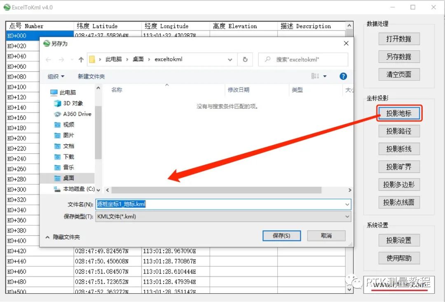The height and width of the screenshot is (302, 445).
Task: Click 桌面 in the address path
Action: (x=138, y=59)
